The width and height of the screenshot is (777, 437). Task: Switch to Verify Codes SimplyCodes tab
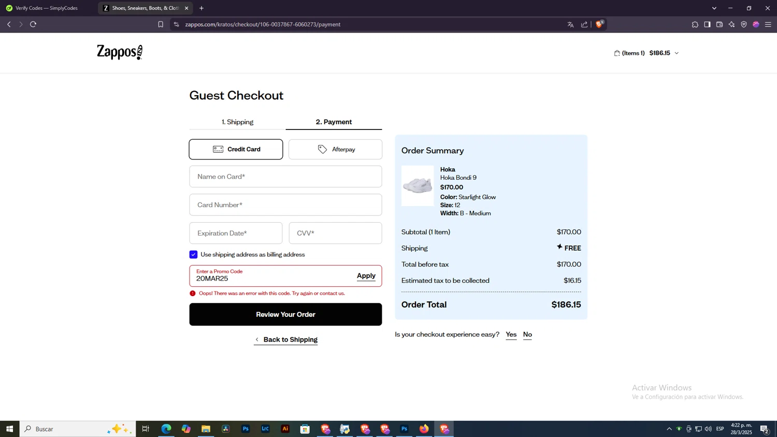pyautogui.click(x=47, y=8)
